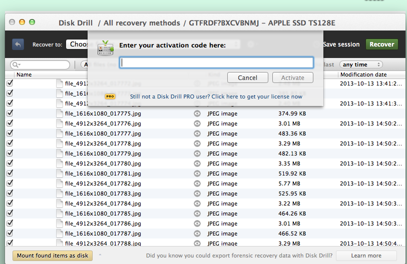Preview file_1616x1080_017777.jpg with eye icon
Image resolution: width=407 pixels, height=264 pixels.
(197, 133)
